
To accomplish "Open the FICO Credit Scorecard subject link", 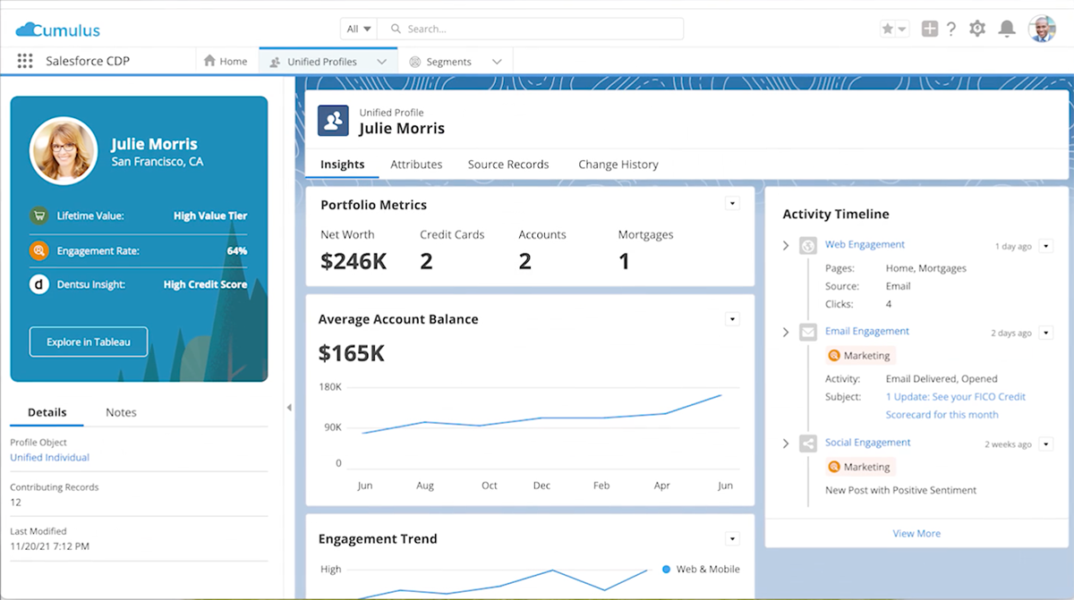I will click(x=956, y=405).
